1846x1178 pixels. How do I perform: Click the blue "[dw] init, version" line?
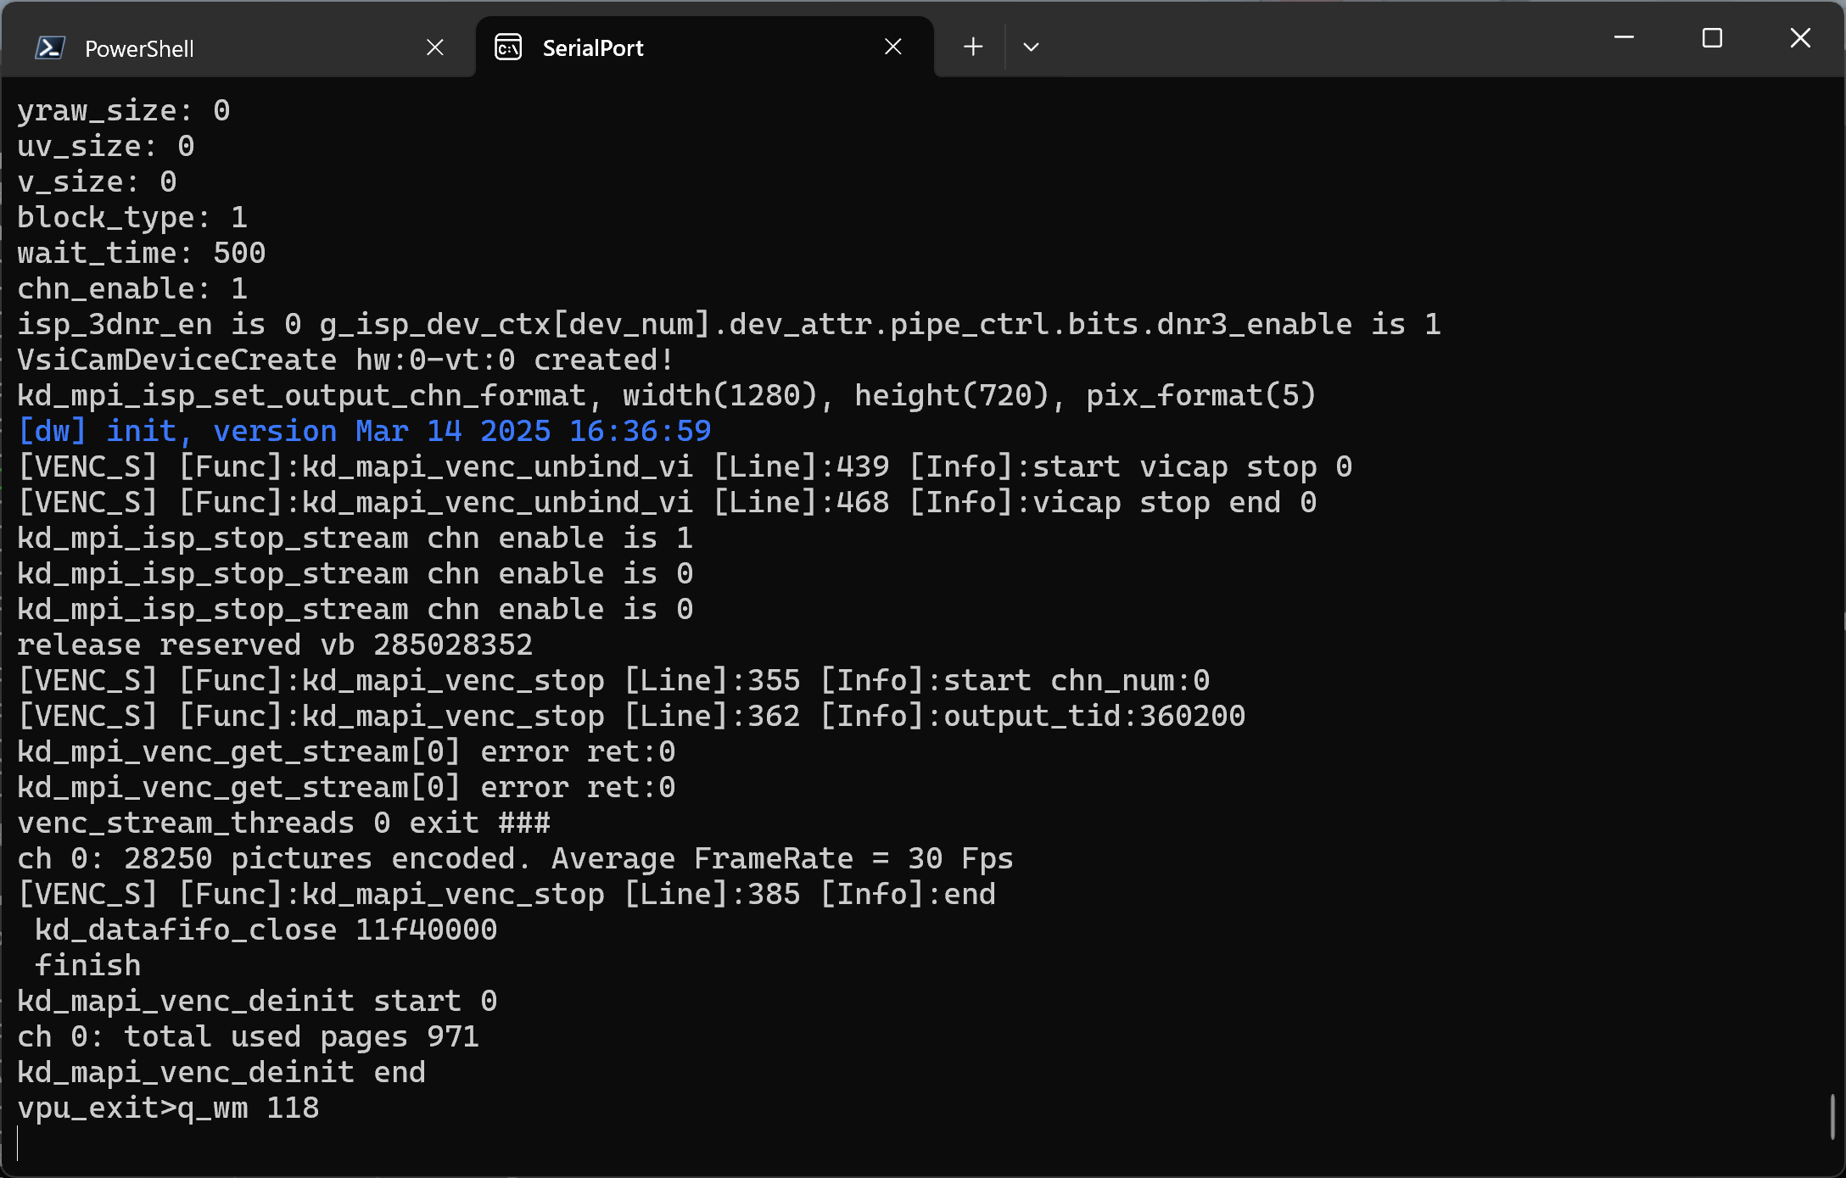pyautogui.click(x=364, y=431)
